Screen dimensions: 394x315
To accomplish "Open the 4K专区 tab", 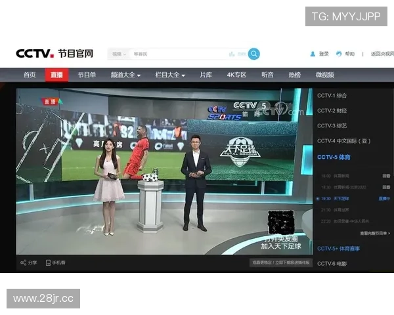I will point(236,75).
